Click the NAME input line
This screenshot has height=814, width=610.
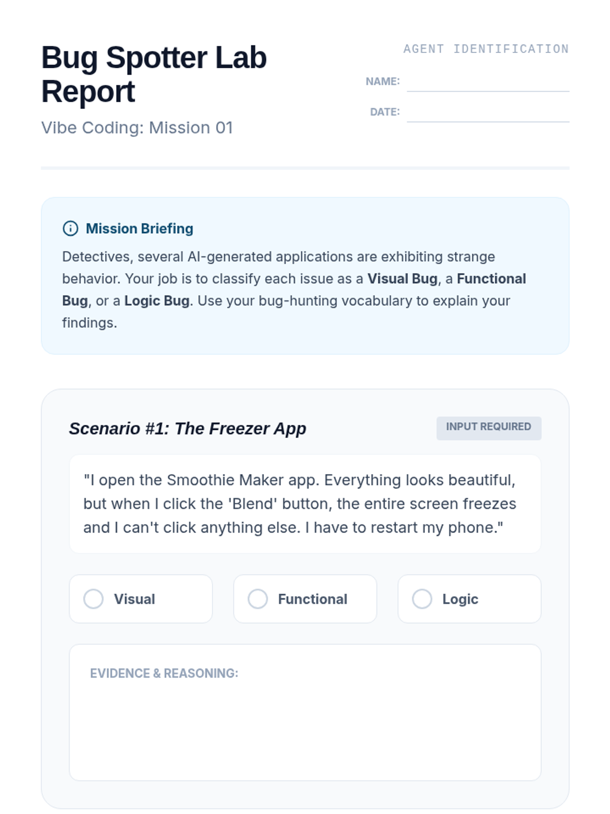487,83
